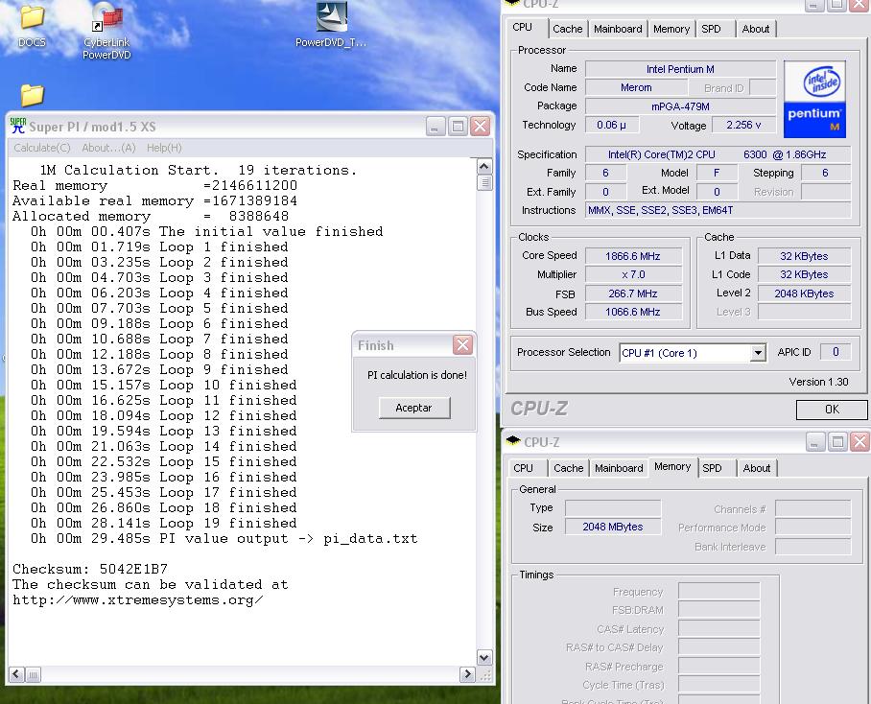Switch to SPD tab in lower CPU-Z window
This screenshot has width=871, height=704.
[x=712, y=468]
